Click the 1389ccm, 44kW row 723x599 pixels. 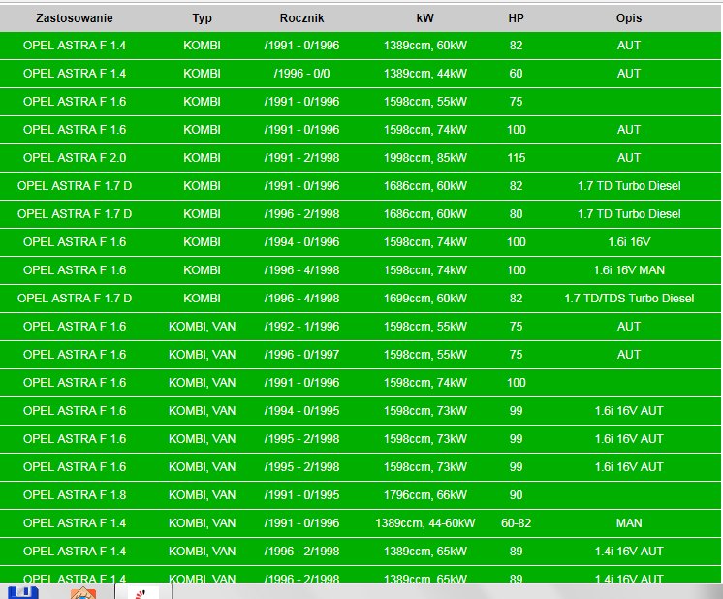(x=424, y=74)
